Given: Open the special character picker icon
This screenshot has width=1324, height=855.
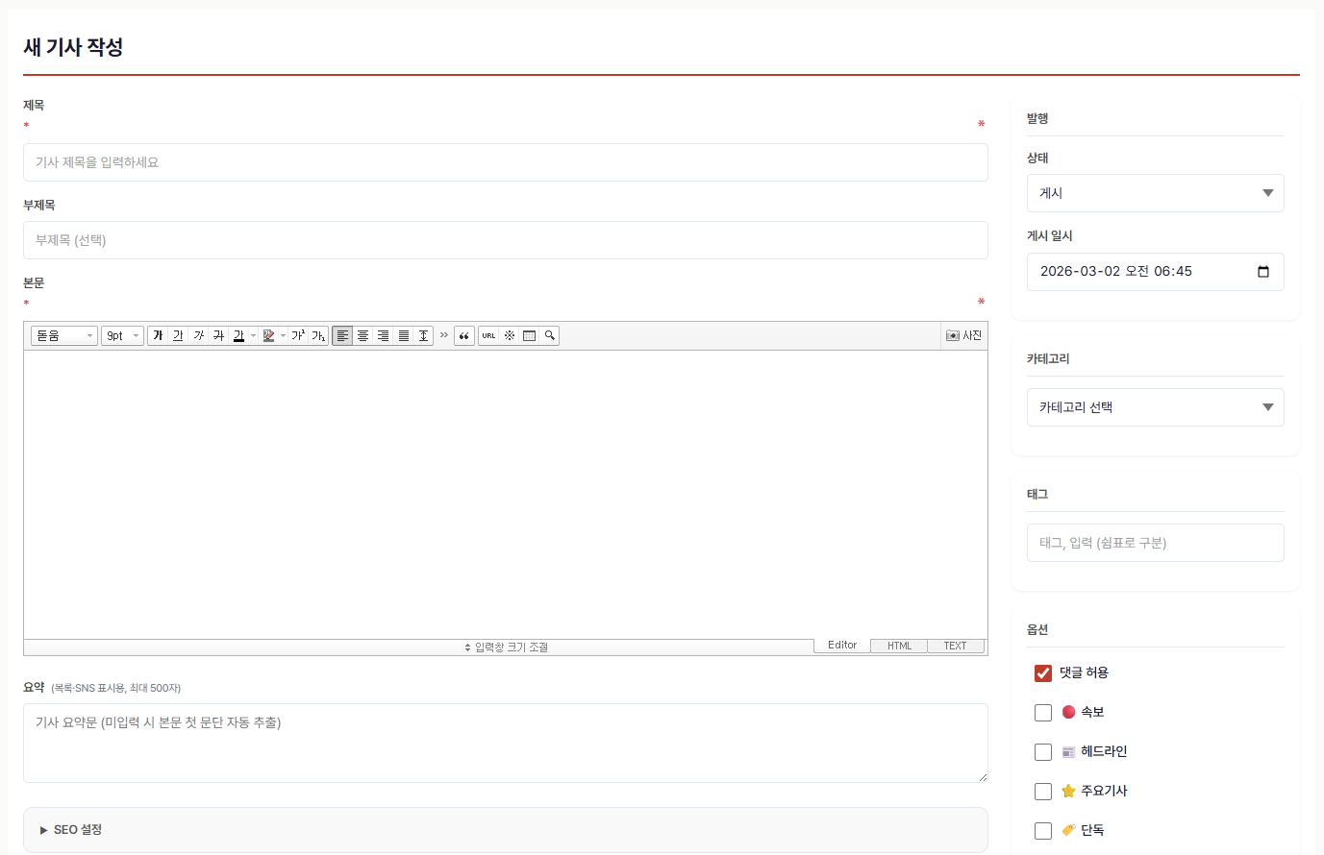Looking at the screenshot, I should 509,335.
